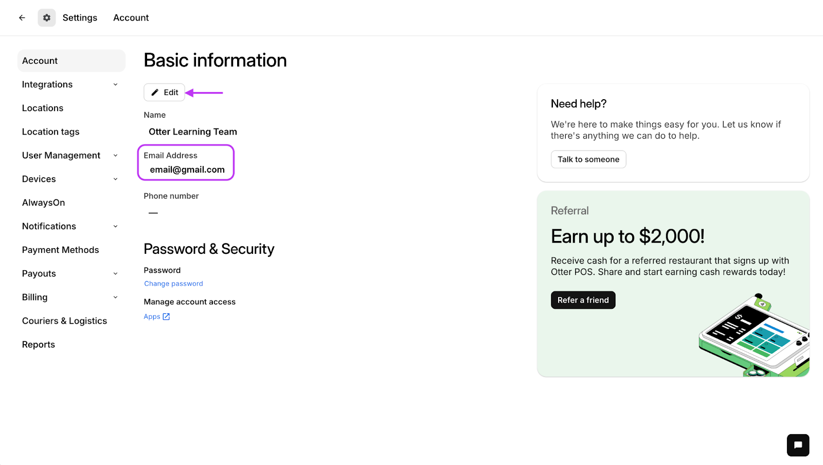Click the Change password link
The image size is (823, 465).
tap(173, 284)
